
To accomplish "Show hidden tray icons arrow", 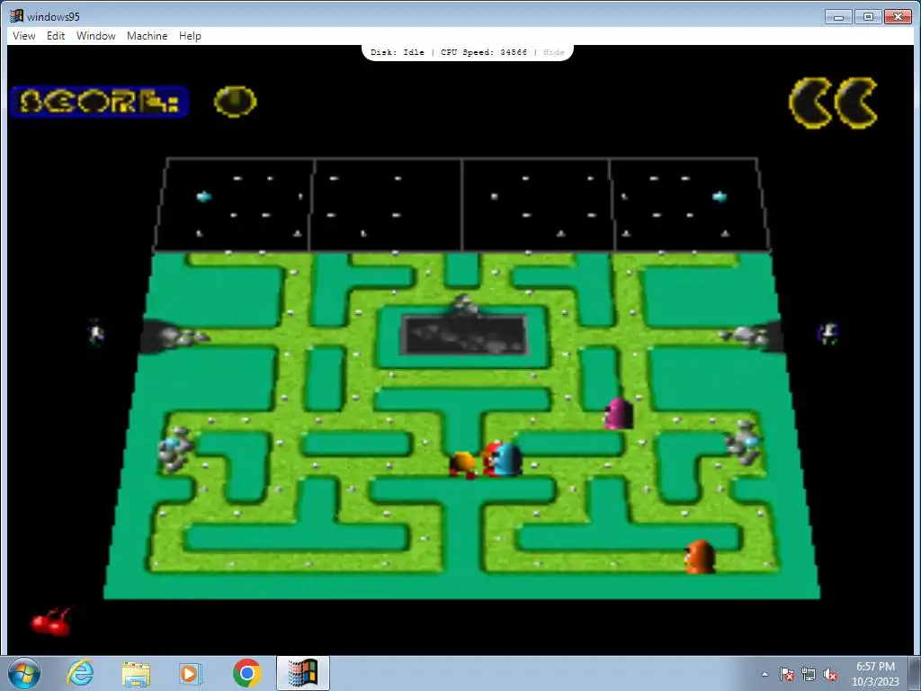I will pos(765,674).
